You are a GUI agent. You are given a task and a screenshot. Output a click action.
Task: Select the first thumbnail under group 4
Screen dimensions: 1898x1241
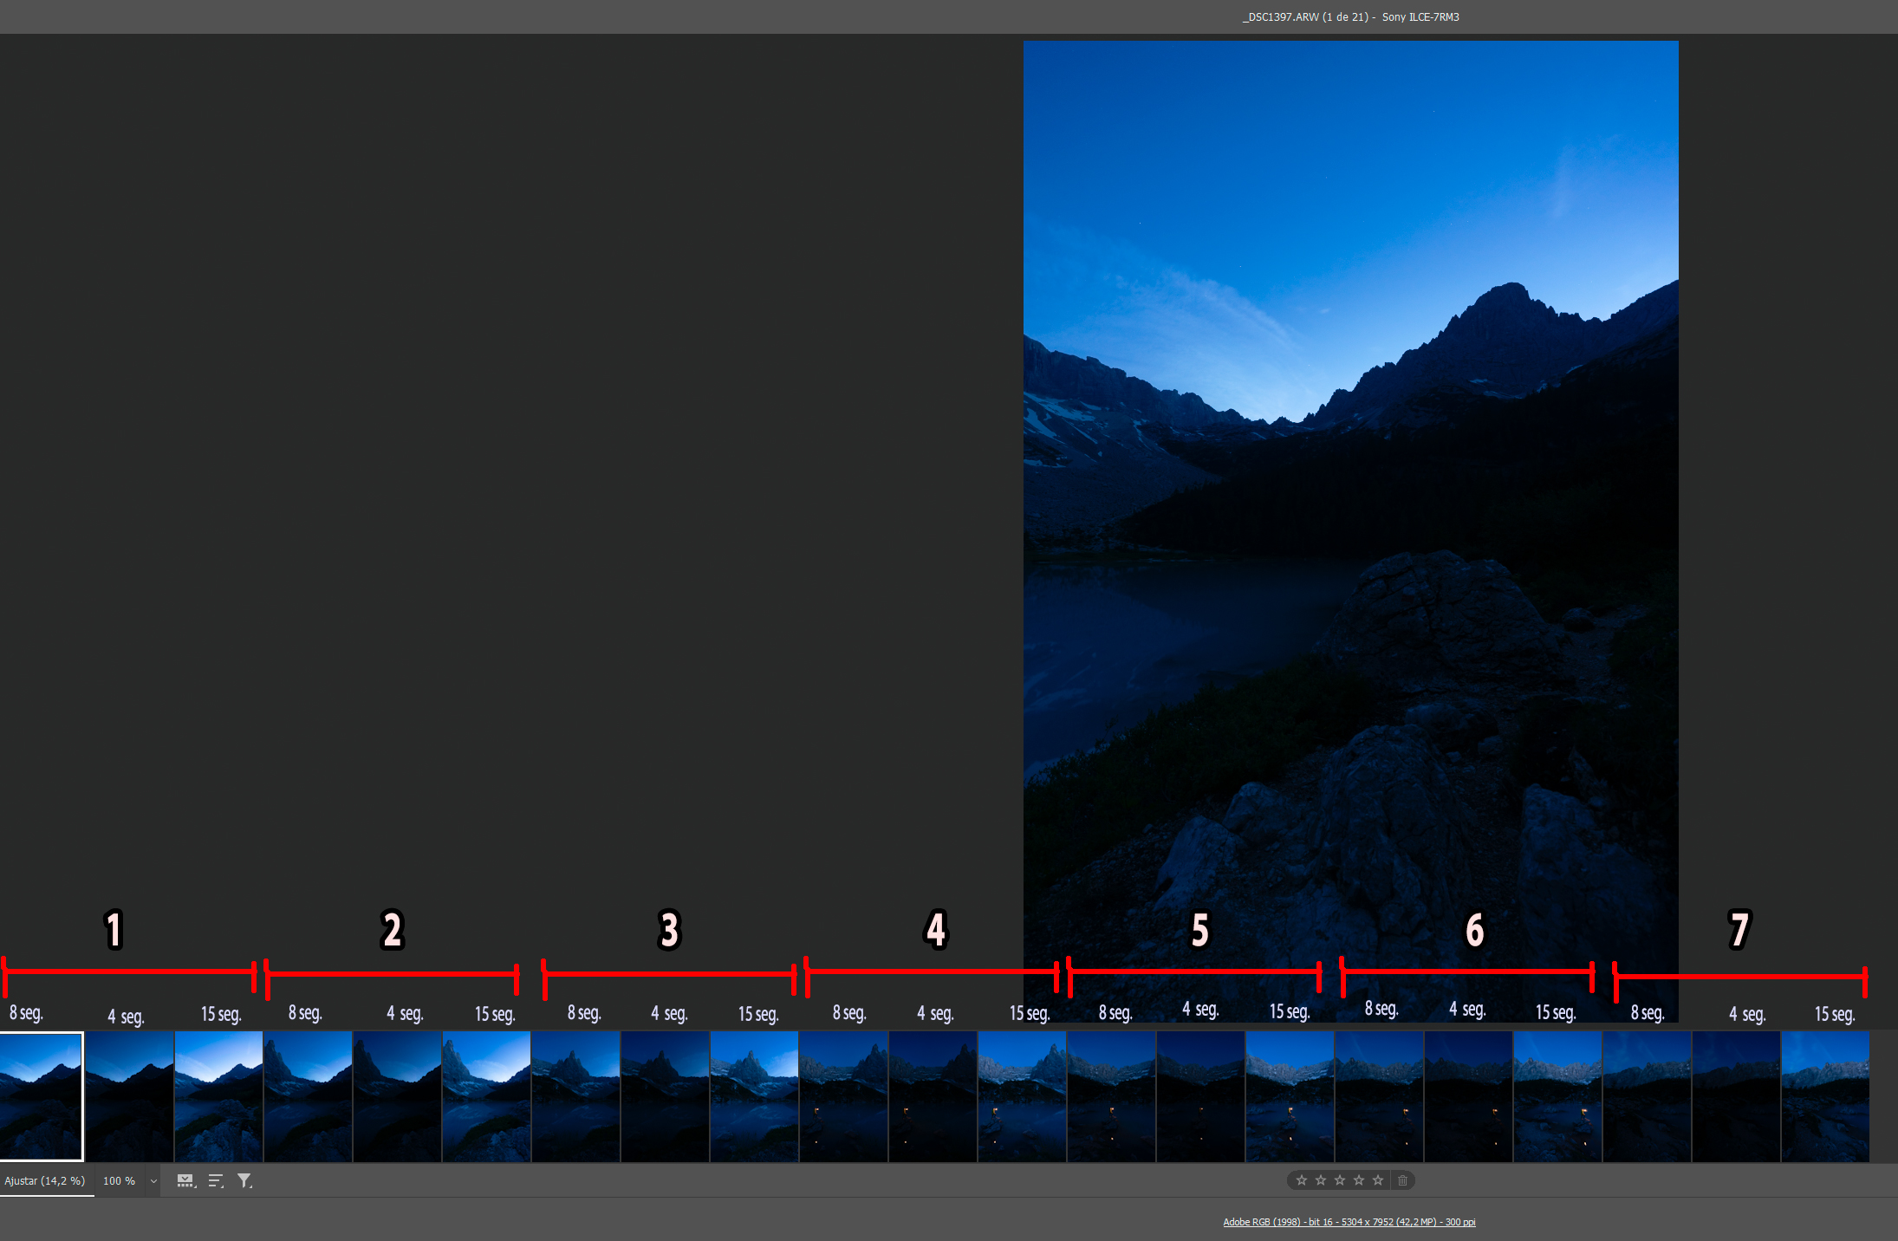[x=843, y=1096]
